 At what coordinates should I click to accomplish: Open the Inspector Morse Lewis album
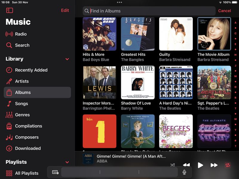[x=99, y=83]
